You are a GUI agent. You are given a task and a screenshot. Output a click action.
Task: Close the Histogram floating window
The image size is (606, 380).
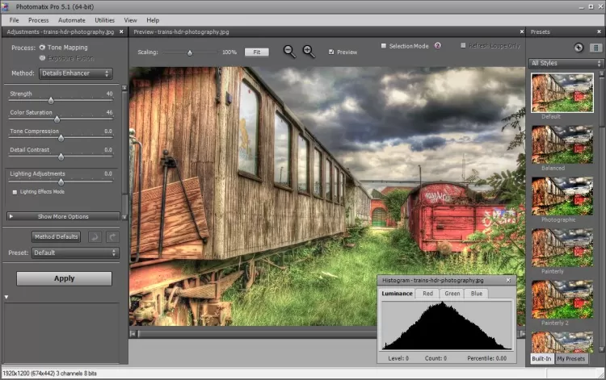(x=508, y=280)
